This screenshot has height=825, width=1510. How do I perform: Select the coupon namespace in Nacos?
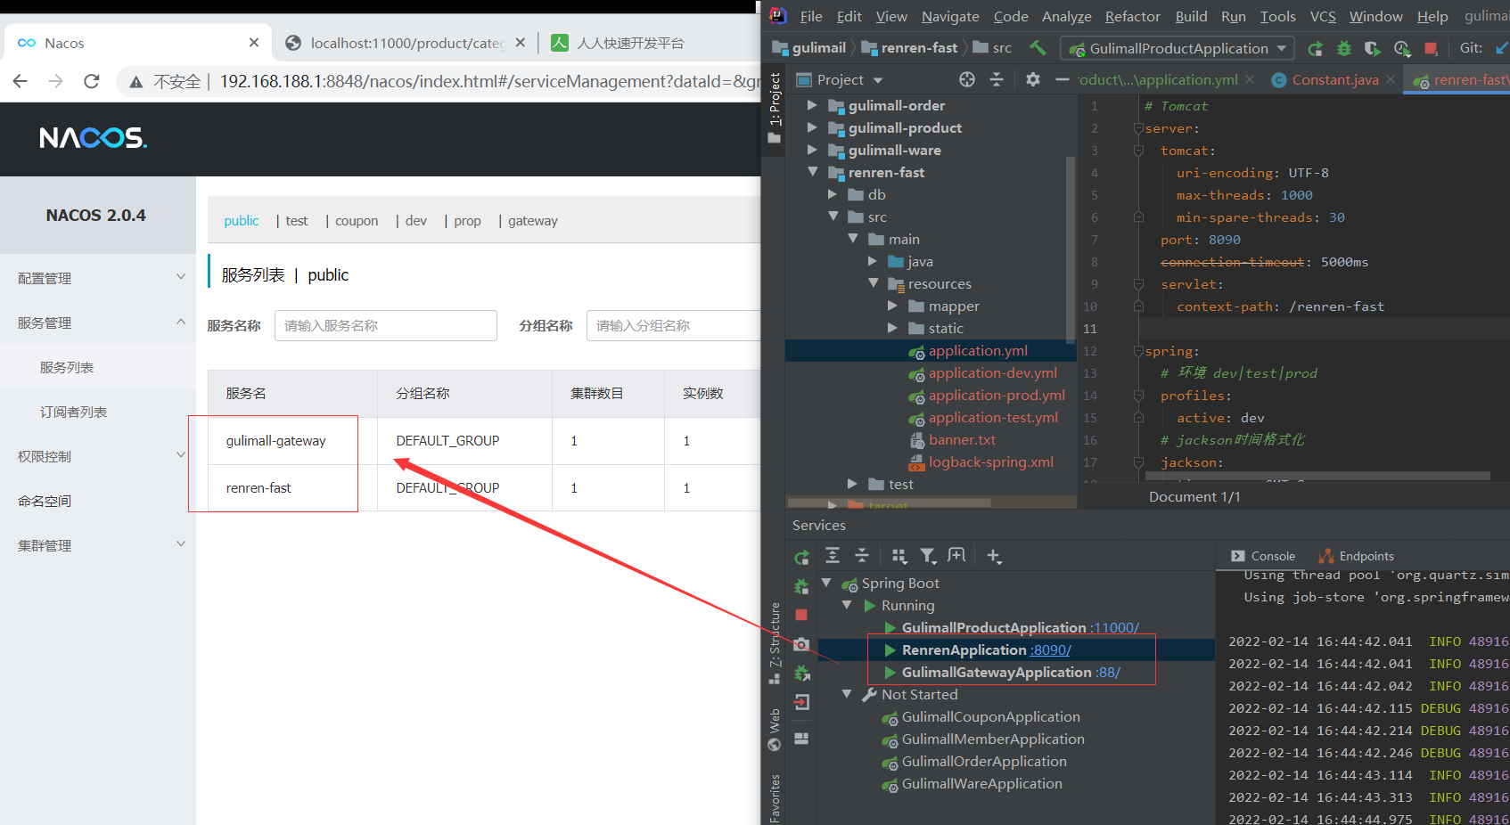357,221
